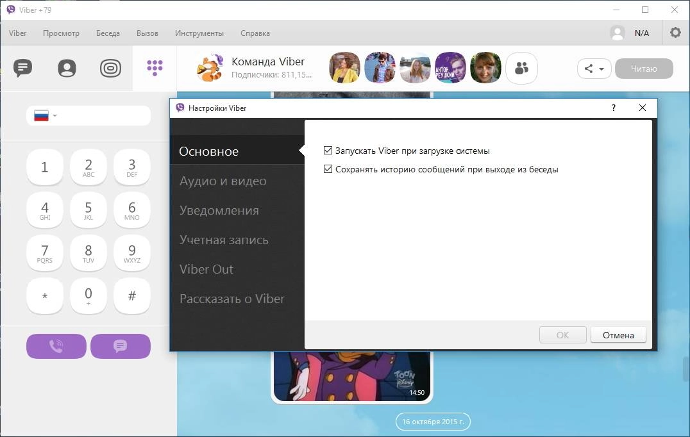This screenshot has width=690, height=437.
Task: Click the Команда Viber chat title
Action: [x=268, y=62]
